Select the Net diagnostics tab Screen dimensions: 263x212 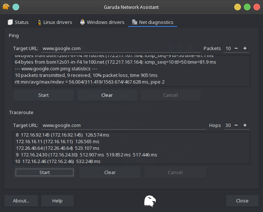point(152,22)
